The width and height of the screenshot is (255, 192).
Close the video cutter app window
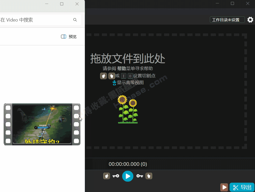coord(247,3)
